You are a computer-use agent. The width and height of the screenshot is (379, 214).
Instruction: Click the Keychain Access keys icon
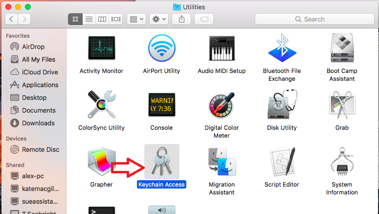point(162,162)
